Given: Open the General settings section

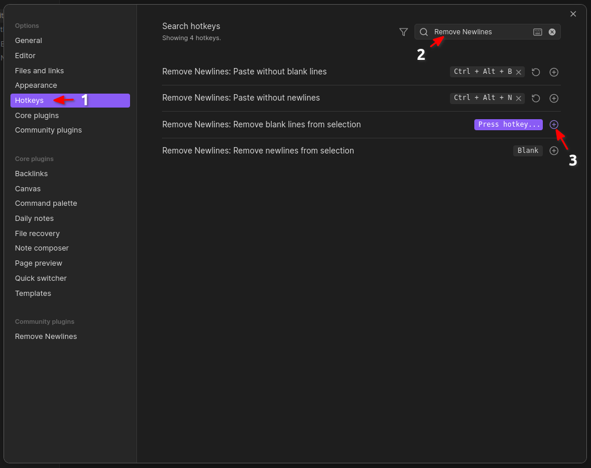Looking at the screenshot, I should coord(28,40).
